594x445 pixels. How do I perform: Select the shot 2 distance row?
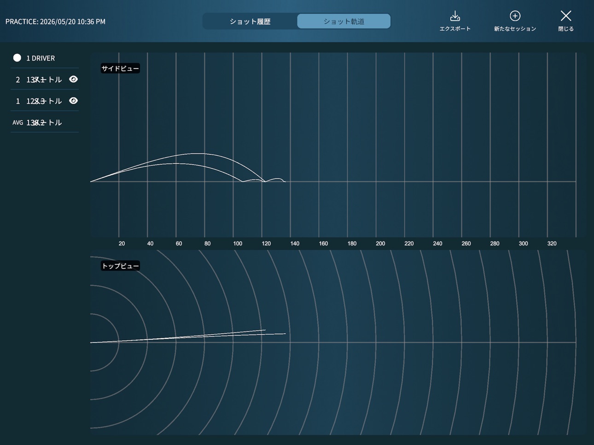[44, 80]
